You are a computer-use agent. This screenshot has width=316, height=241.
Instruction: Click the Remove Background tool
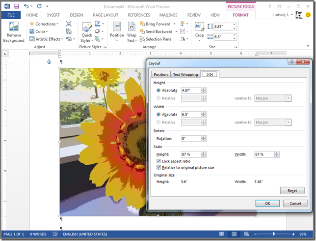tap(14, 32)
